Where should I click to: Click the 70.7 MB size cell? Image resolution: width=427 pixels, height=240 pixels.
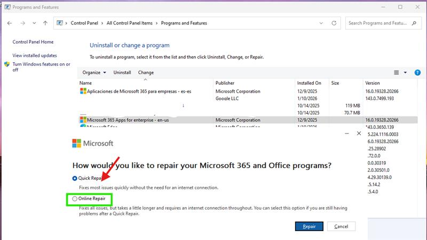pos(352,113)
